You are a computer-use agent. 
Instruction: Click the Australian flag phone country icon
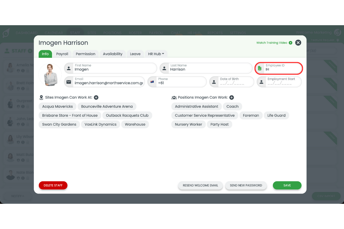152,82
